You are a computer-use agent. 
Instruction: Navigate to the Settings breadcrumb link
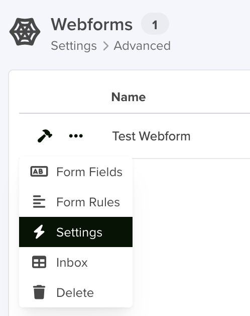pos(74,46)
